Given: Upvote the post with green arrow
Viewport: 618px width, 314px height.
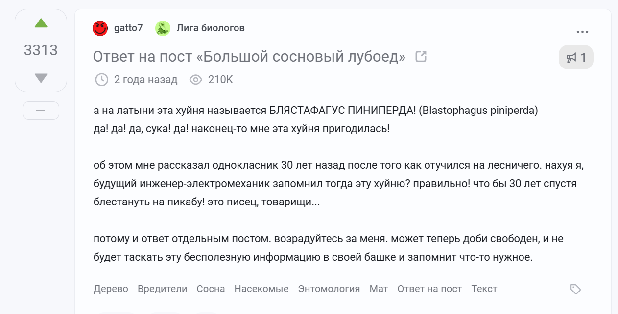Looking at the screenshot, I should [x=41, y=23].
